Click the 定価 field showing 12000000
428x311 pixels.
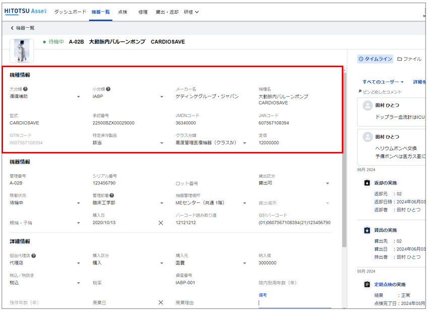pyautogui.click(x=294, y=143)
